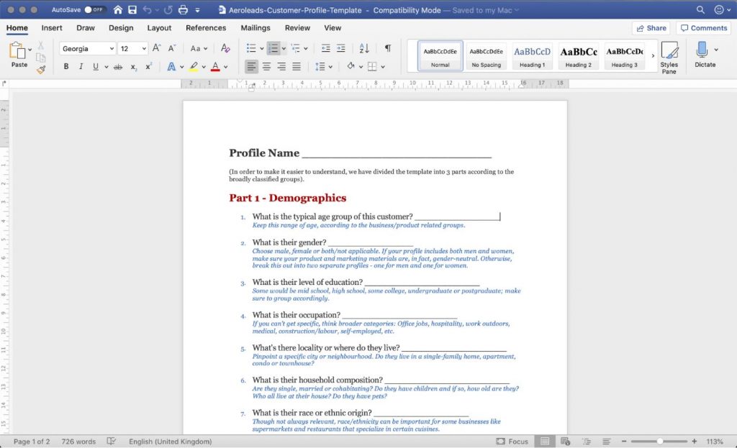Apply italic formatting
The height and width of the screenshot is (448, 737).
click(81, 65)
